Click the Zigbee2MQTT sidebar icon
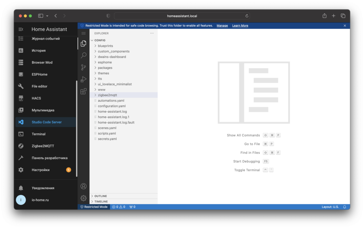 pyautogui.click(x=21, y=146)
